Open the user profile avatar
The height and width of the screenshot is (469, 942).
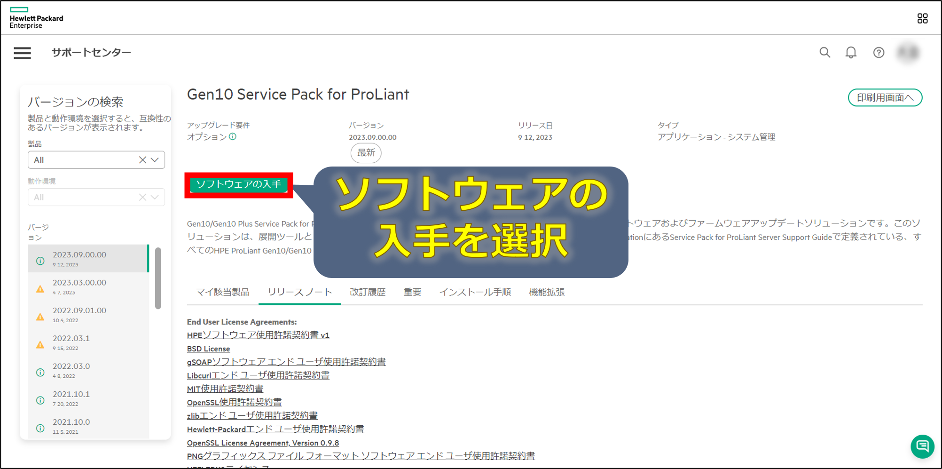pos(908,52)
